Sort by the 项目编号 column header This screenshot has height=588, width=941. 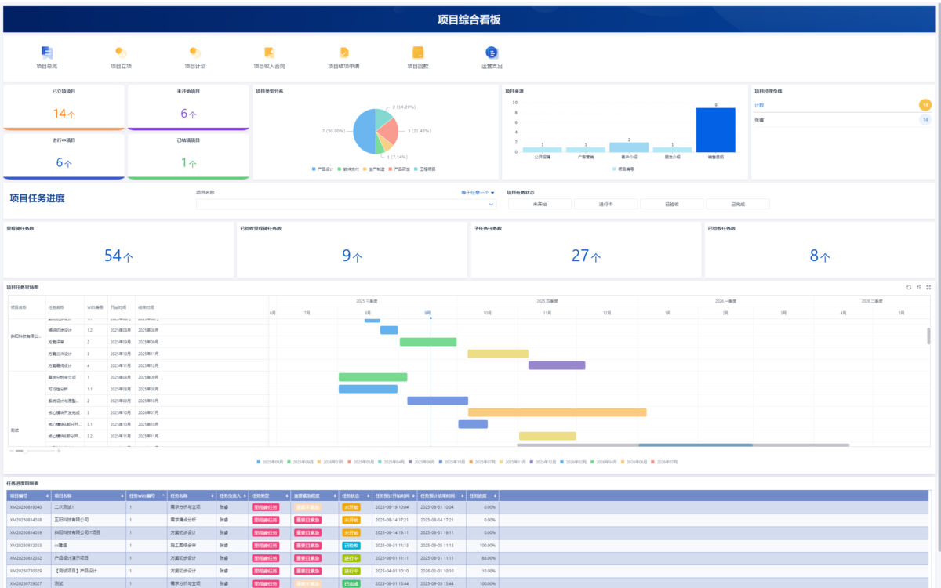point(28,495)
